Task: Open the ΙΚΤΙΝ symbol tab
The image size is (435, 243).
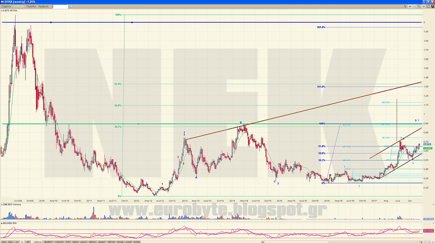Action: 136,242
